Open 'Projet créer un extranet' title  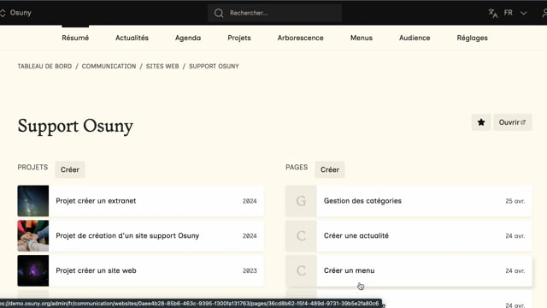click(96, 201)
